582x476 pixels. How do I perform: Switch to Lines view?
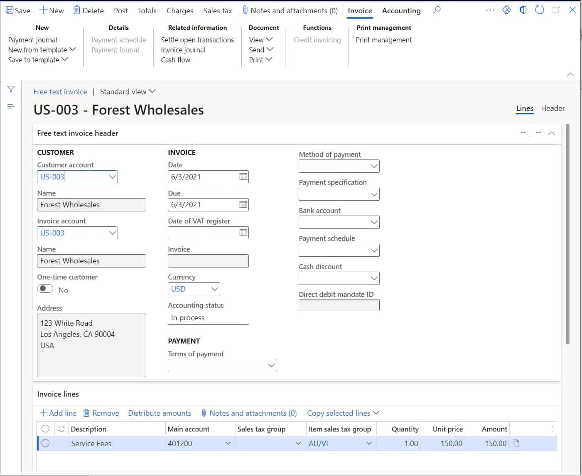[x=525, y=108]
